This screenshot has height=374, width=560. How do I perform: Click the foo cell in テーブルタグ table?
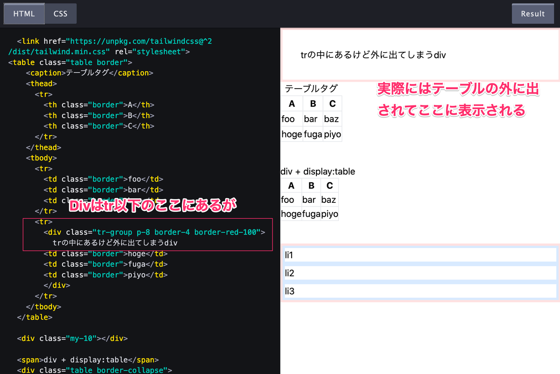click(292, 119)
